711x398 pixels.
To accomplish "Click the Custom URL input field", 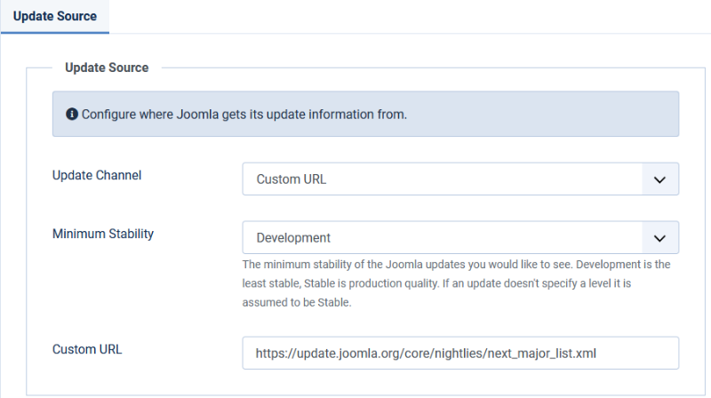I will tap(460, 353).
